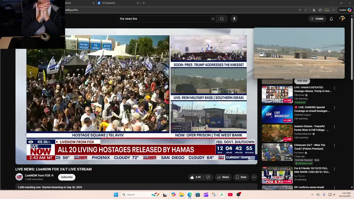354x199 pixels.
Task: Click the Visit site button
Action: (x=302, y=81)
